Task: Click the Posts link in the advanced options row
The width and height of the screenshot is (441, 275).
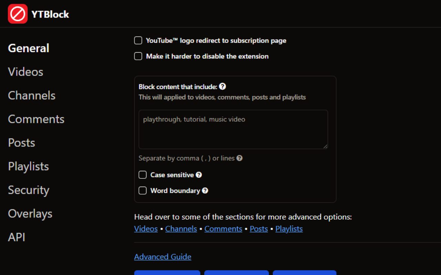Action: [258, 229]
